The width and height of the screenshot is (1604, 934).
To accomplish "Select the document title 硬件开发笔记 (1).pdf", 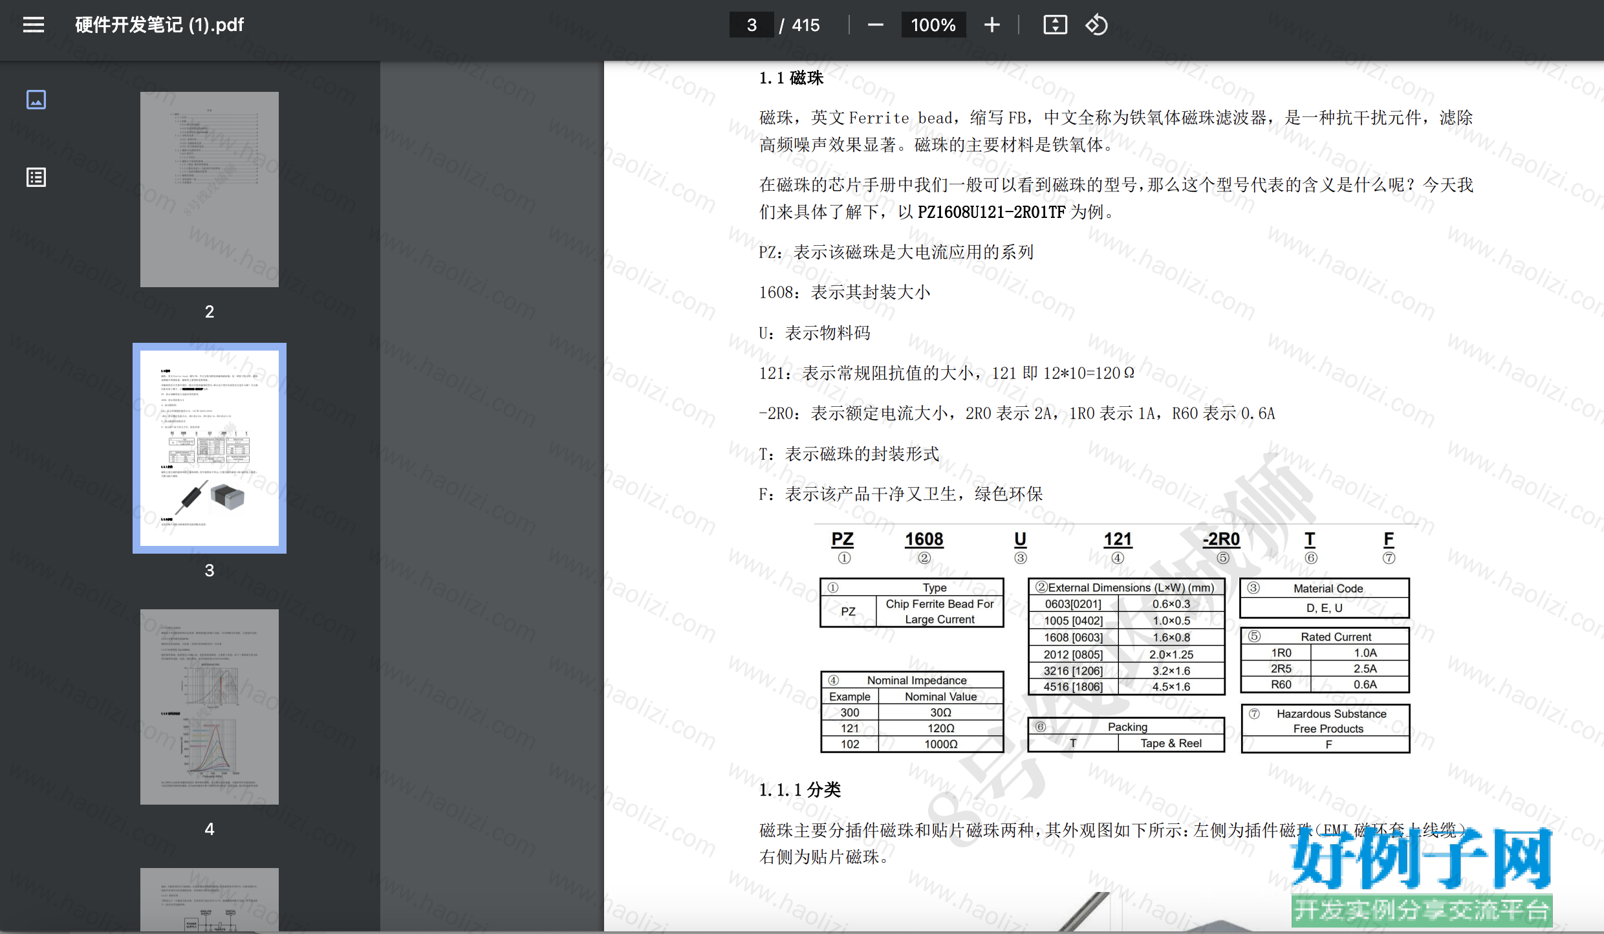I will [160, 25].
